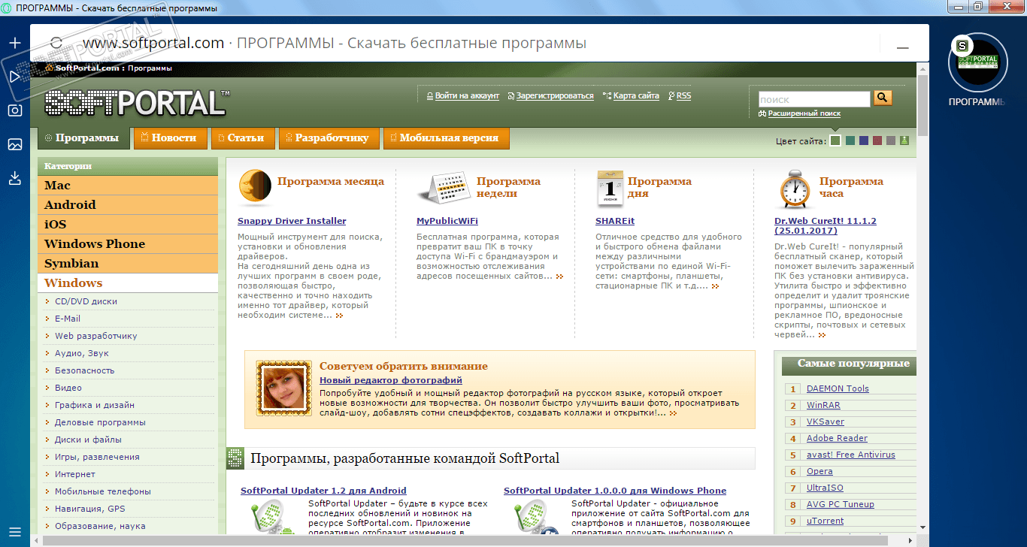The image size is (1027, 547).
Task: Open the image gallery sidebar icon
Action: pyautogui.click(x=15, y=144)
